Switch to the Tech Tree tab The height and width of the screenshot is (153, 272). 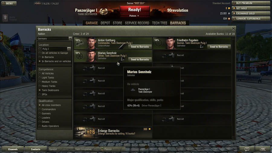pos(160,23)
